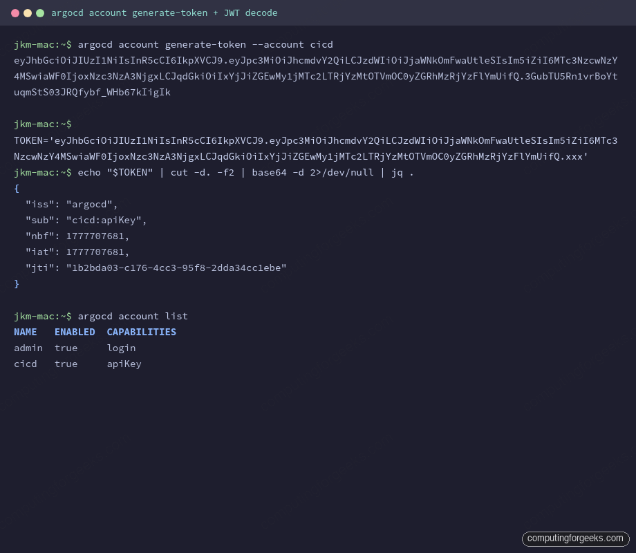The height and width of the screenshot is (553, 636).
Task: Click the terminal title 'argocd account generate-token + JWT decode'
Action: 165,13
